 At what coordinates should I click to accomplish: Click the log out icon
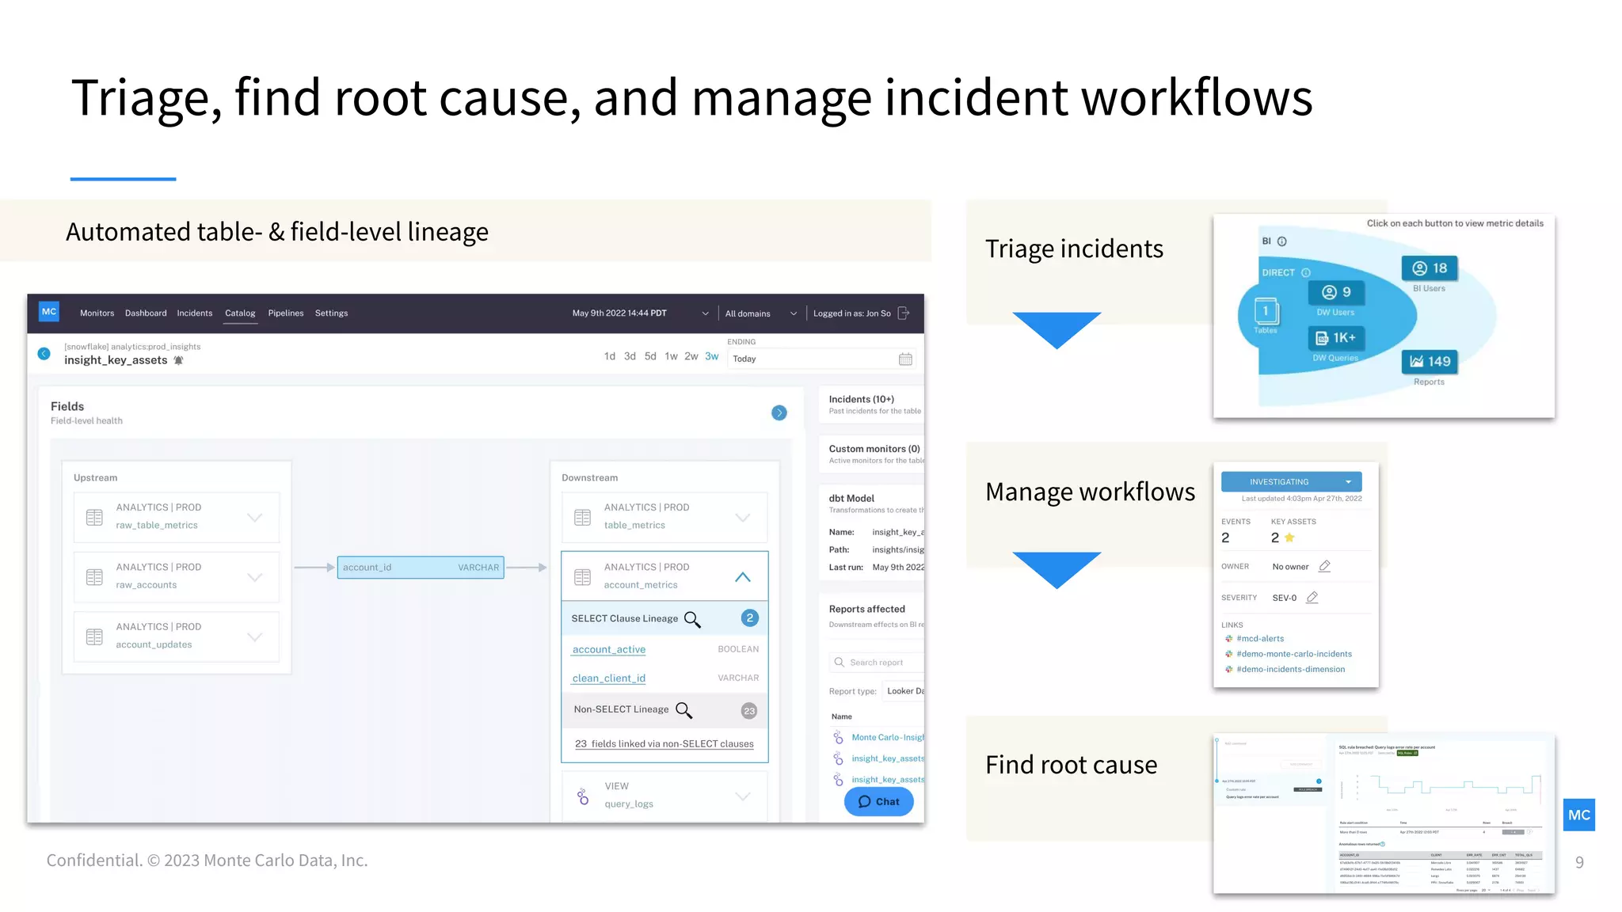[x=904, y=313]
